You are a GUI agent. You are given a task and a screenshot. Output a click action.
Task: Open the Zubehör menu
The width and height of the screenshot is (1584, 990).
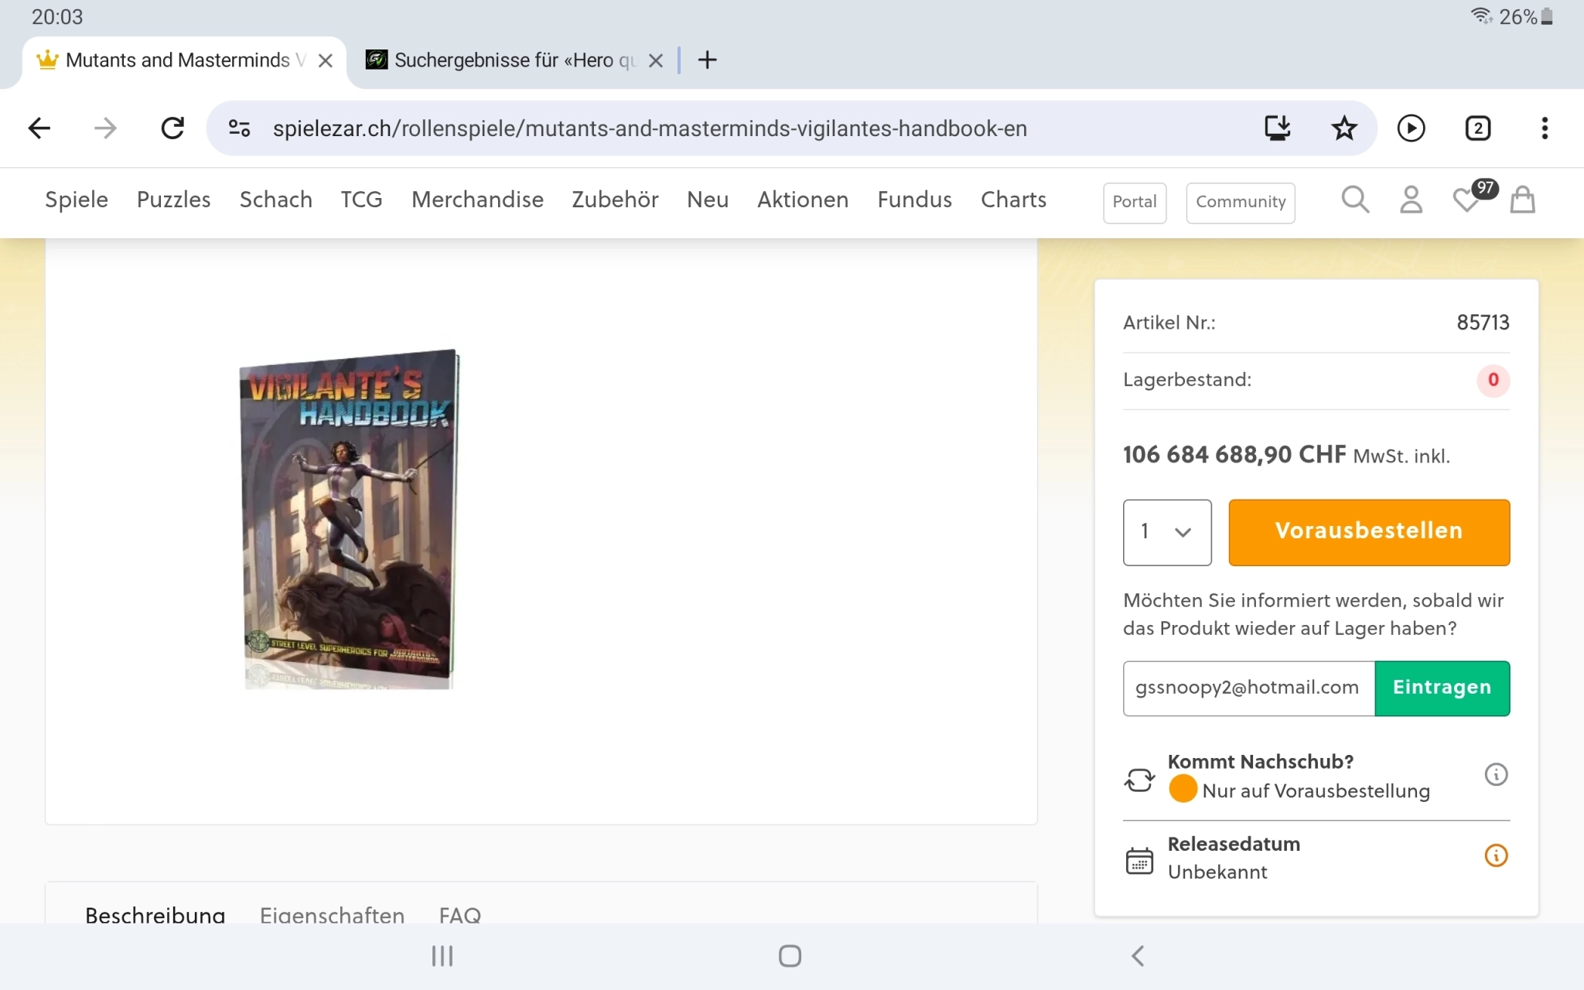[615, 200]
